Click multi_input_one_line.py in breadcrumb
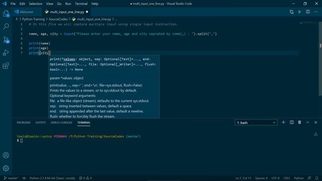This screenshot has width=322, height=181. [94, 19]
